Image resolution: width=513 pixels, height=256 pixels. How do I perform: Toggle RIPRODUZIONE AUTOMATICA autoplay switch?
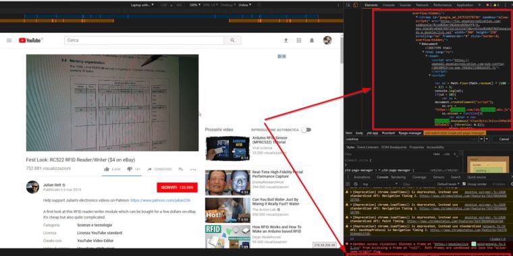(x=306, y=130)
